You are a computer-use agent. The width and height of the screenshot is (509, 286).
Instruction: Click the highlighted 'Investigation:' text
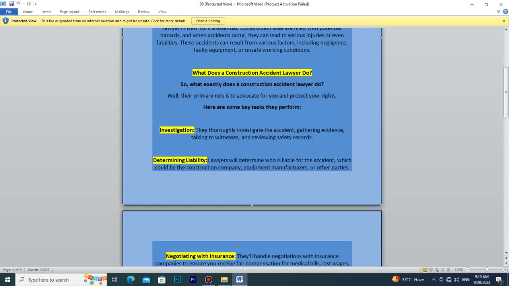(177, 130)
